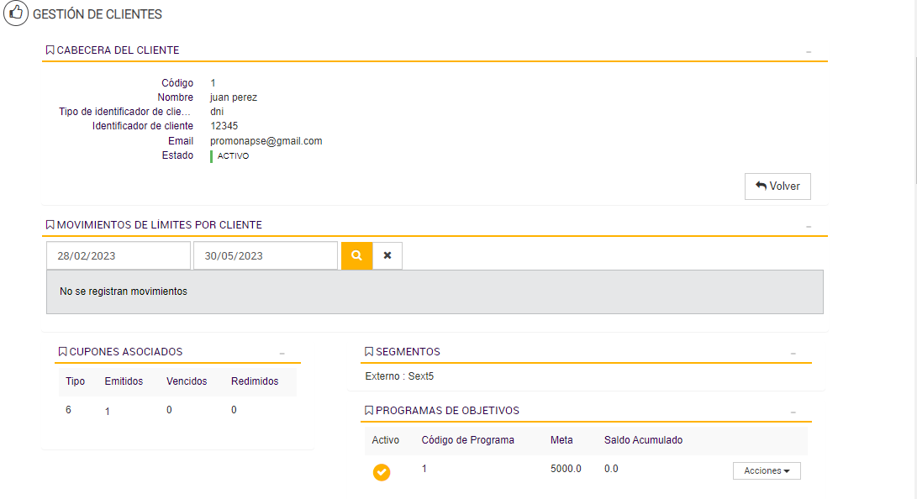Click the bookmark icon beside Movimientos de Límites

pos(50,225)
